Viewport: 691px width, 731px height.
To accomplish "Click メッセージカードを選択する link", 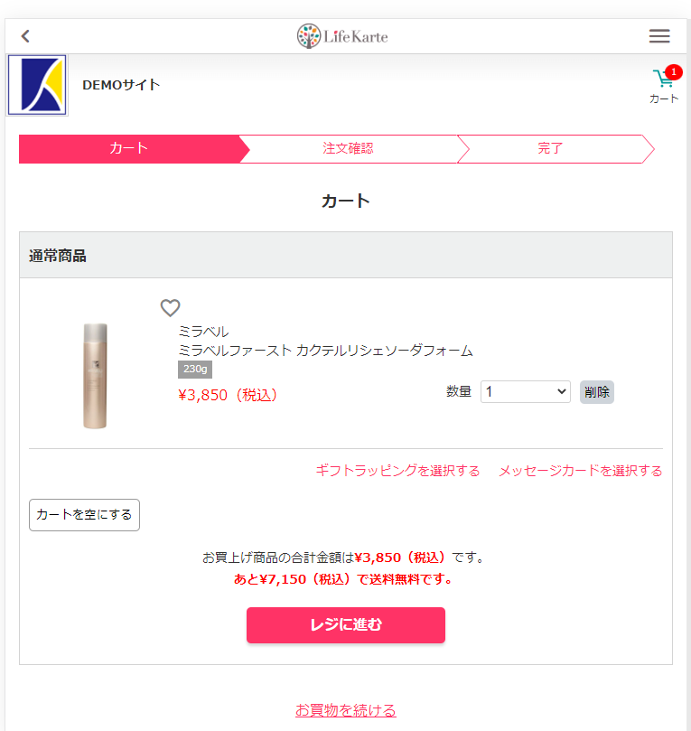I will (x=581, y=471).
